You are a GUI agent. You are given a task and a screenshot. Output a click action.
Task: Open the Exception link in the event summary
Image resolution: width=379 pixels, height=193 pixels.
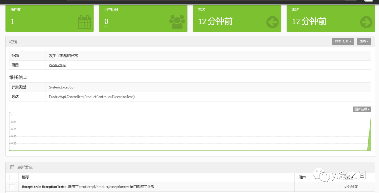pos(30,187)
